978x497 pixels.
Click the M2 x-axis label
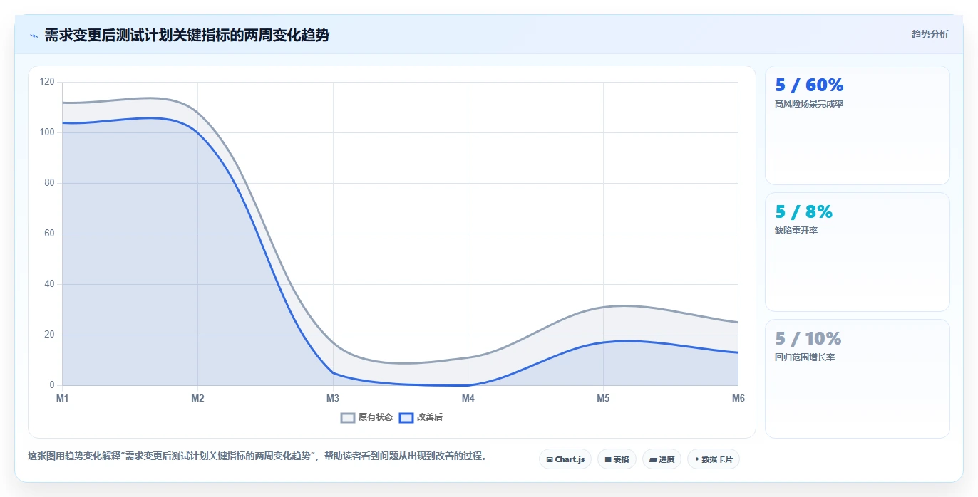coord(197,398)
